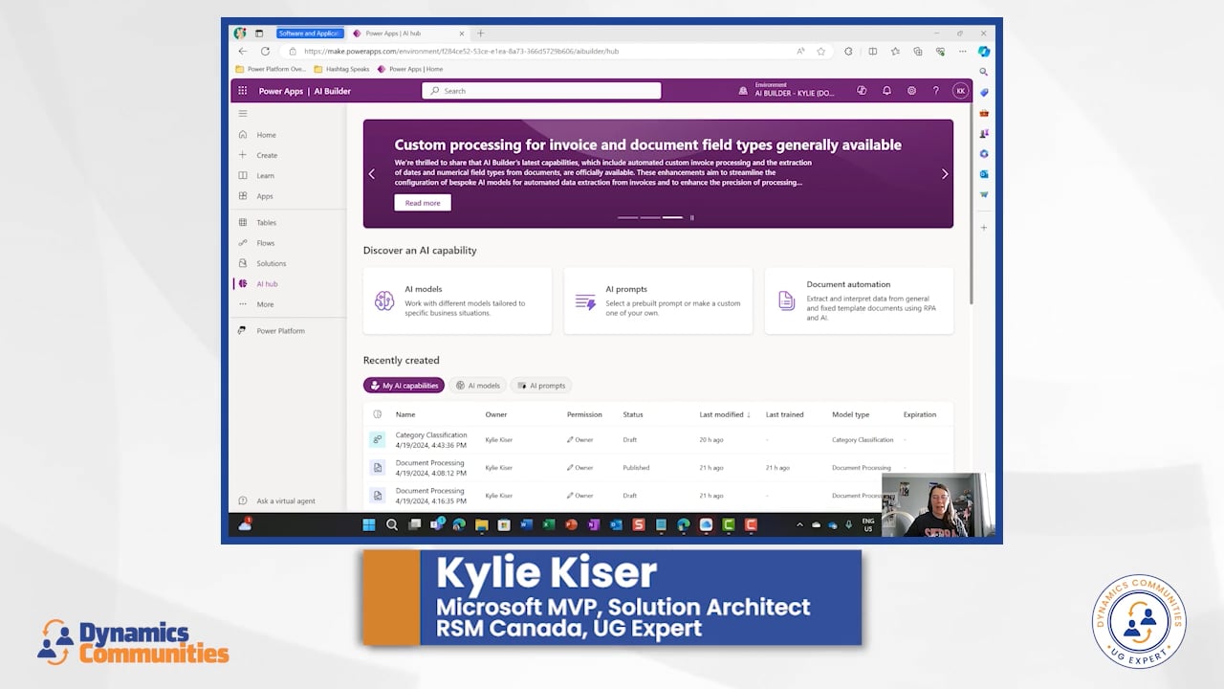This screenshot has width=1224, height=689.
Task: Pause the banner carousel rotation
Action: click(x=692, y=218)
